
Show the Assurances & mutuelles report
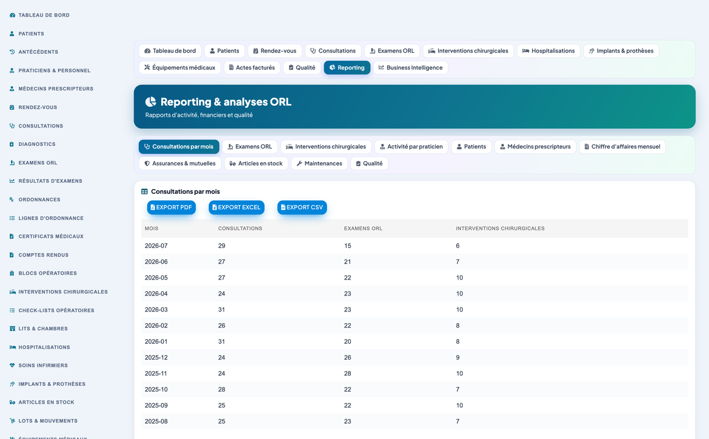(180, 164)
